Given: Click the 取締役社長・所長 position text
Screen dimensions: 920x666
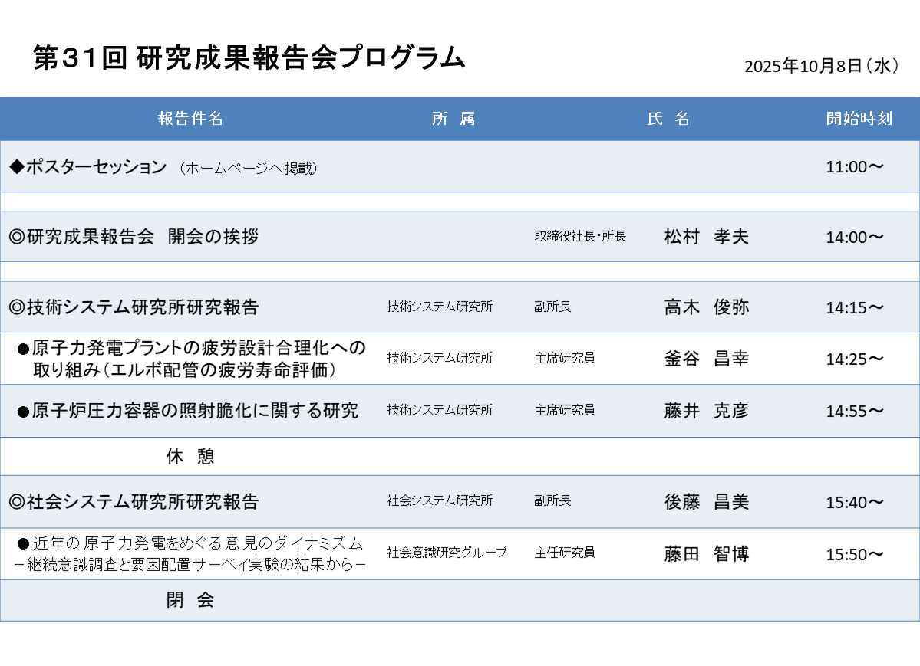Looking at the screenshot, I should (x=580, y=237).
